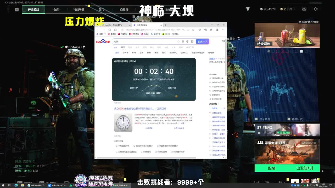This screenshot has width=335, height=188.
Task: Open the 新建文本文档 Notepad taskbar item
Action: click(x=36, y=185)
